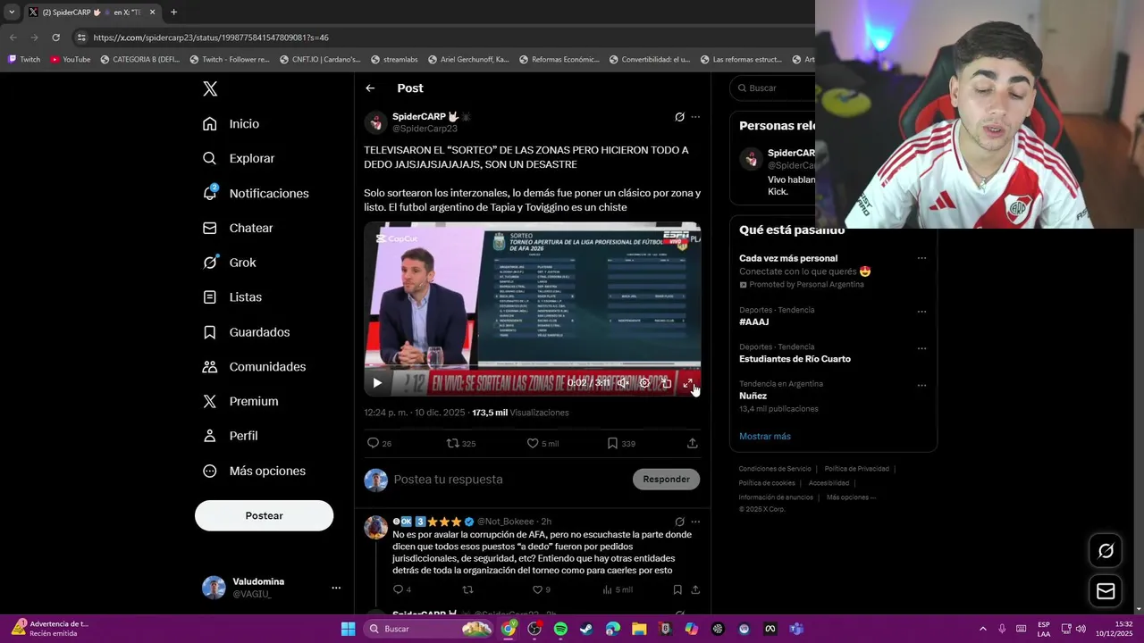
Task: Open the tab search dropdown arrow
Action: [12, 13]
